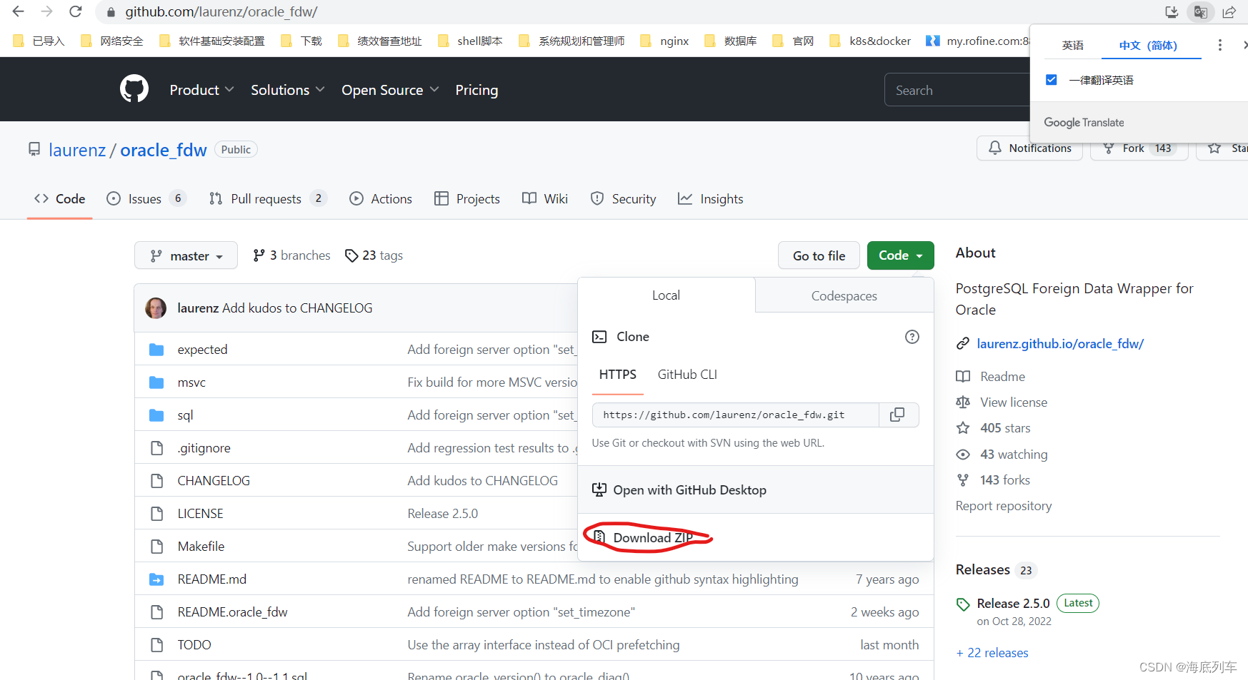
Task: Click the browser back arrow
Action: click(x=19, y=11)
